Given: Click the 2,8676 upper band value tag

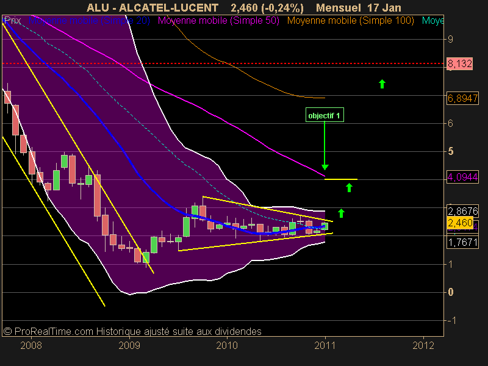Looking at the screenshot, I should pyautogui.click(x=462, y=211).
